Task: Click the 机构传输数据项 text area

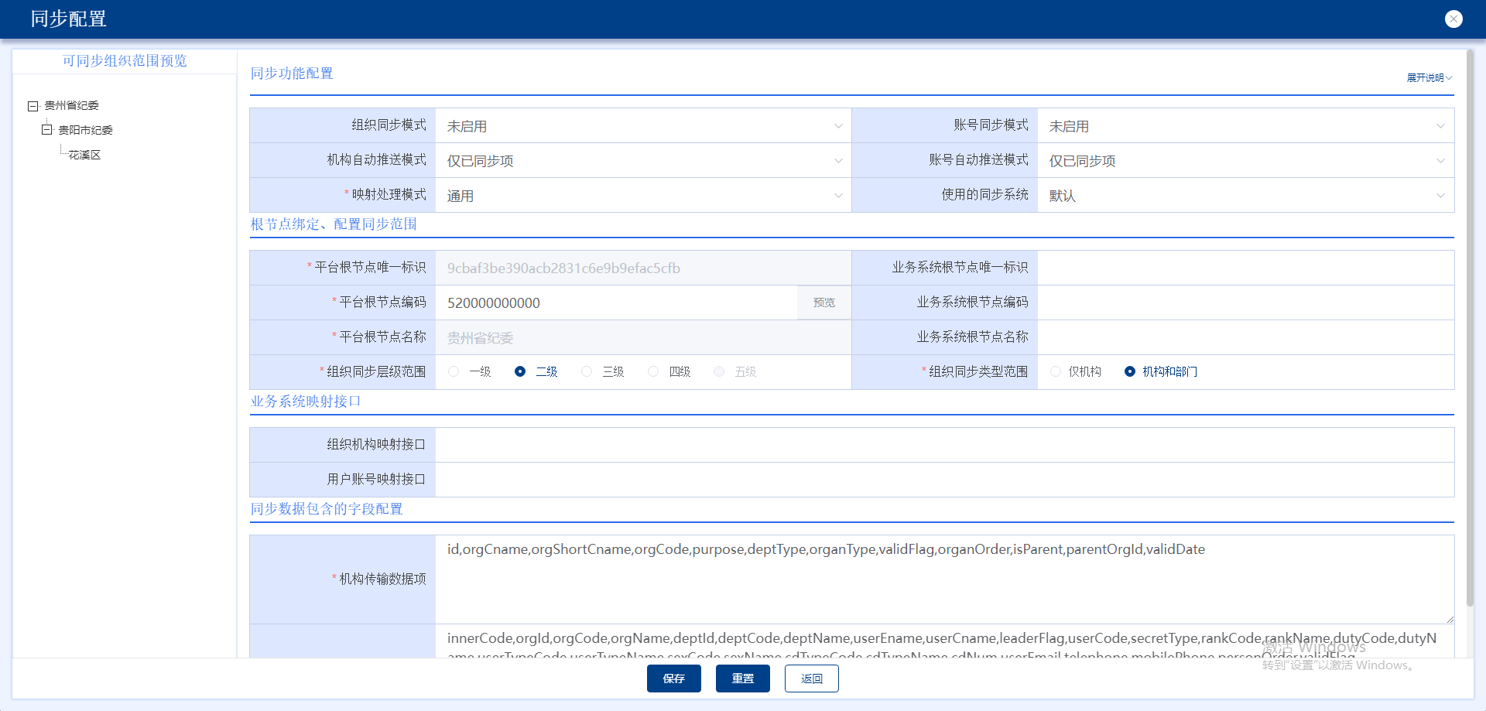Action: point(945,579)
